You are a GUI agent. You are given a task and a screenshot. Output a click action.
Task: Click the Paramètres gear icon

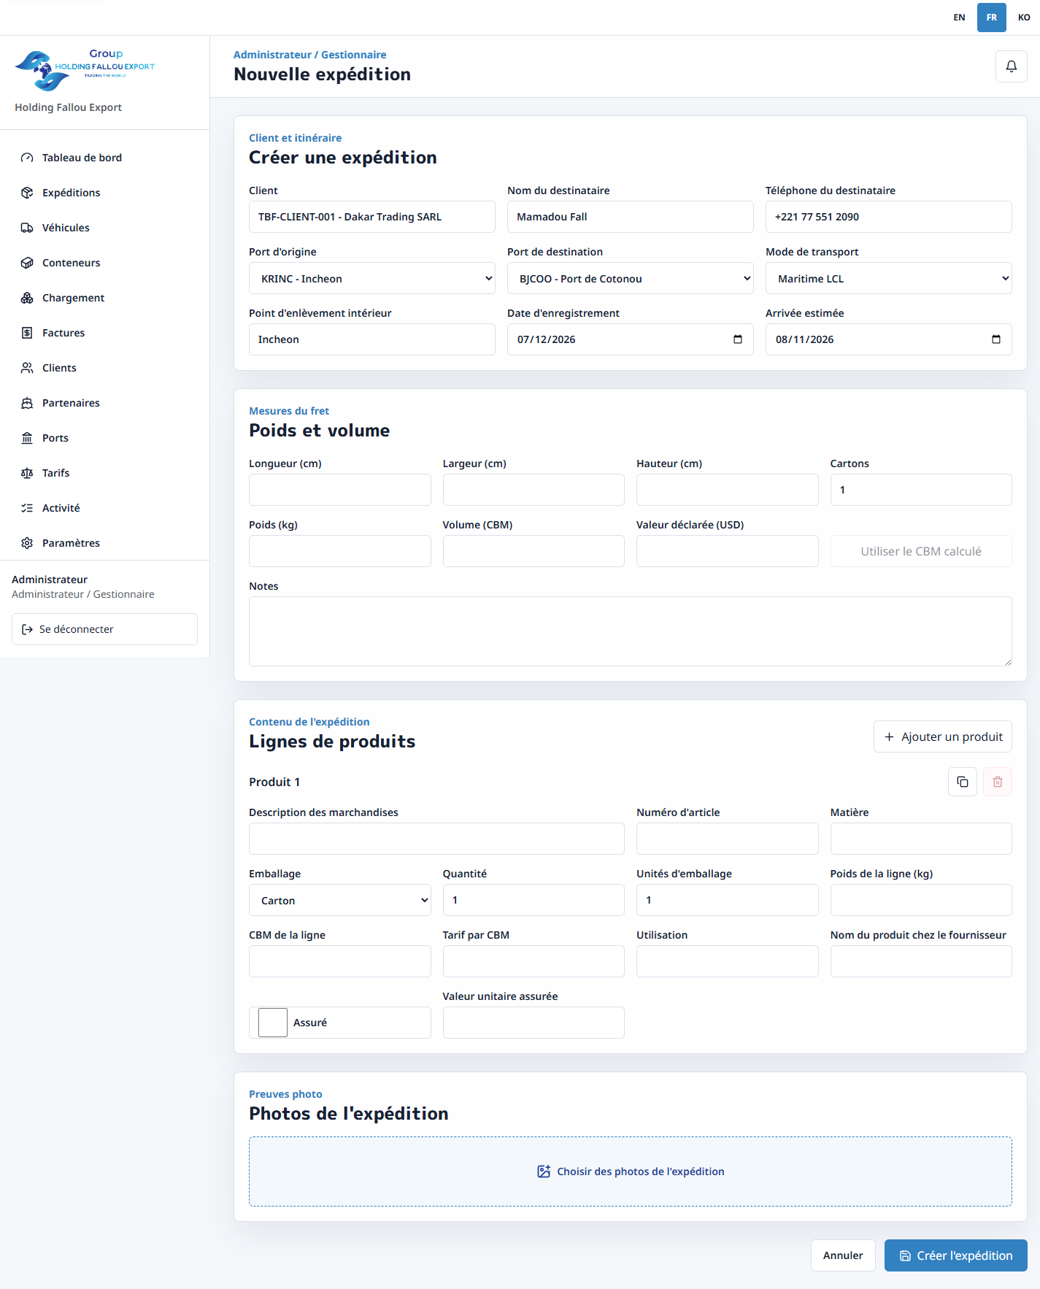point(27,543)
